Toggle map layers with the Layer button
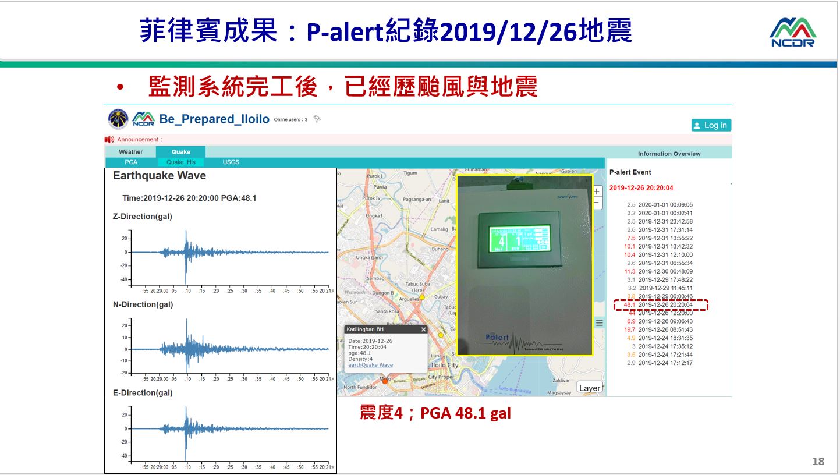Screen dimensions: 840x475 (590, 387)
